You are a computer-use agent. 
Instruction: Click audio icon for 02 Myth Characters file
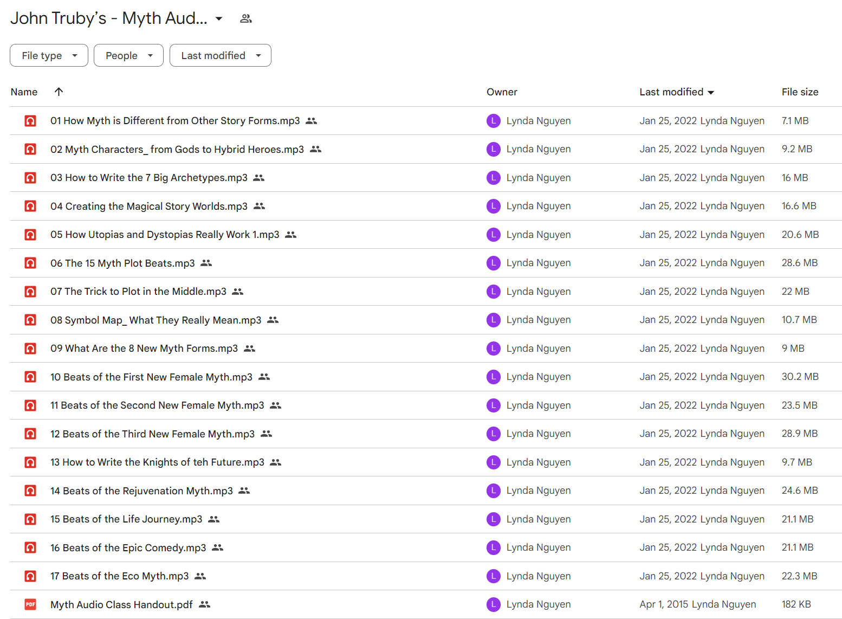30,149
